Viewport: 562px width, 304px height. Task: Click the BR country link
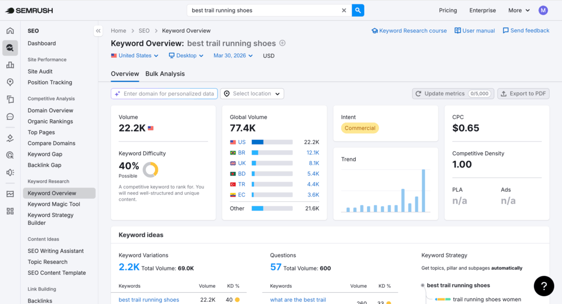coord(242,153)
